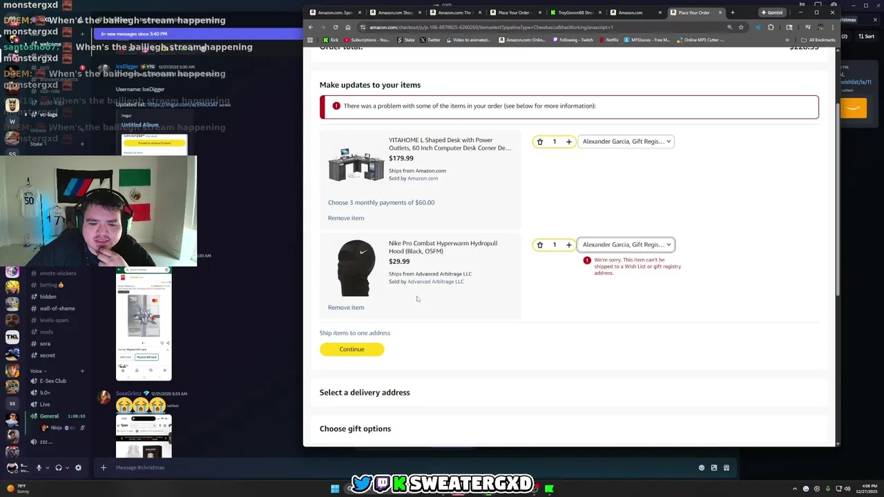This screenshot has width=884, height=497.
Task: Open the YITAHOME L Shaped Desk title
Action: pyautogui.click(x=450, y=144)
